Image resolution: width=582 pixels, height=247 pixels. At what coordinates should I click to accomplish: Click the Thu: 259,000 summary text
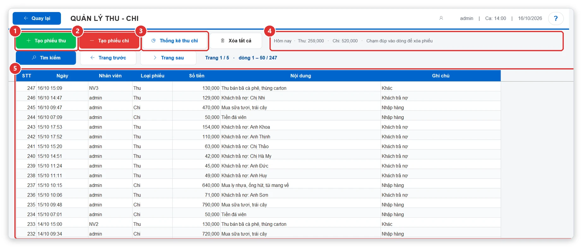[x=311, y=41]
